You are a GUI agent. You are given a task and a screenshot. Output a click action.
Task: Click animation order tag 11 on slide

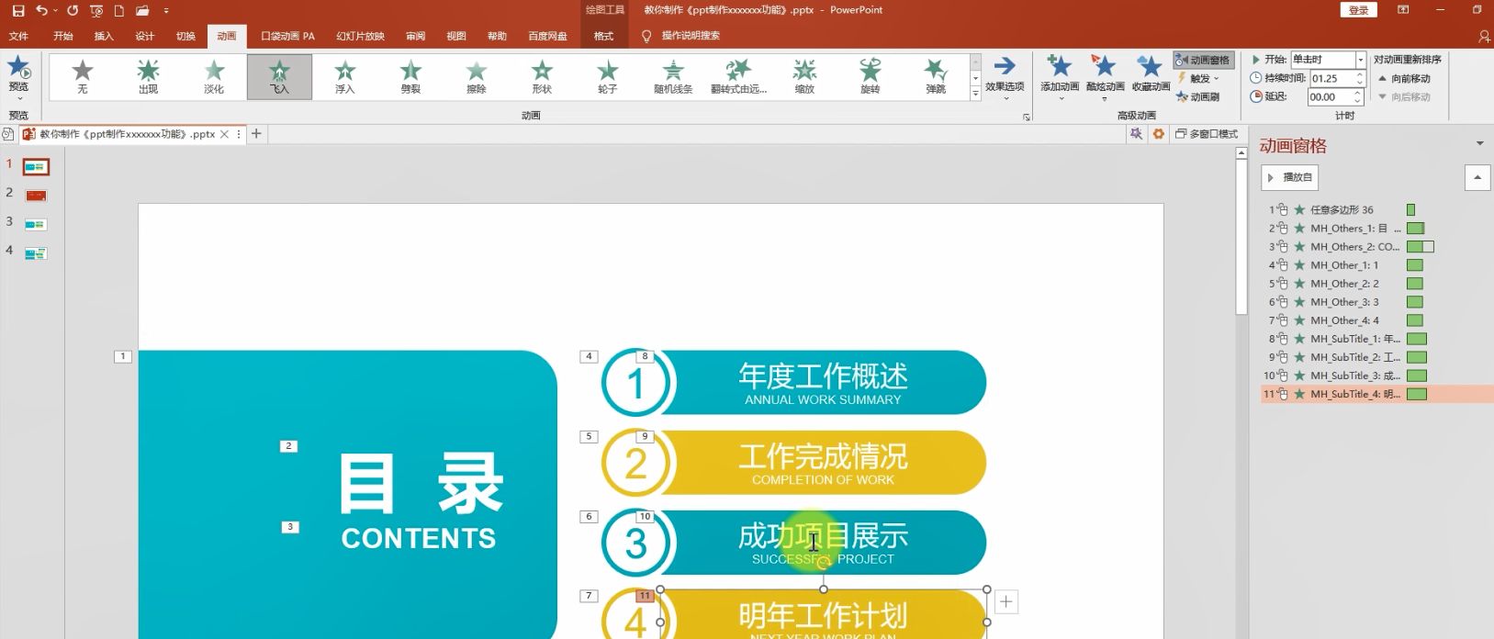[646, 596]
